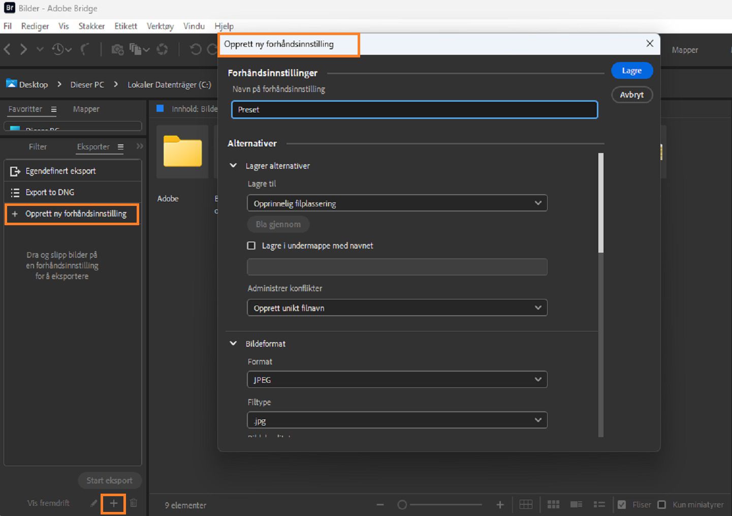Expand hidden panels with double chevron
This screenshot has height=516, width=732.
(x=140, y=146)
